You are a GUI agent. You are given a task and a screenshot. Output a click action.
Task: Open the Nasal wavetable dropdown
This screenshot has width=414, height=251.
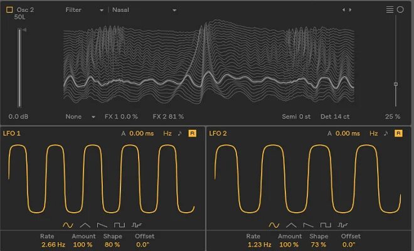coord(144,10)
